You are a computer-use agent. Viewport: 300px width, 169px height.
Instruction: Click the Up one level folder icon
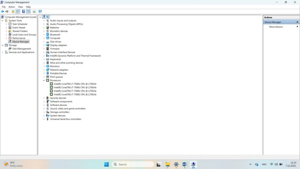pos(13,11)
